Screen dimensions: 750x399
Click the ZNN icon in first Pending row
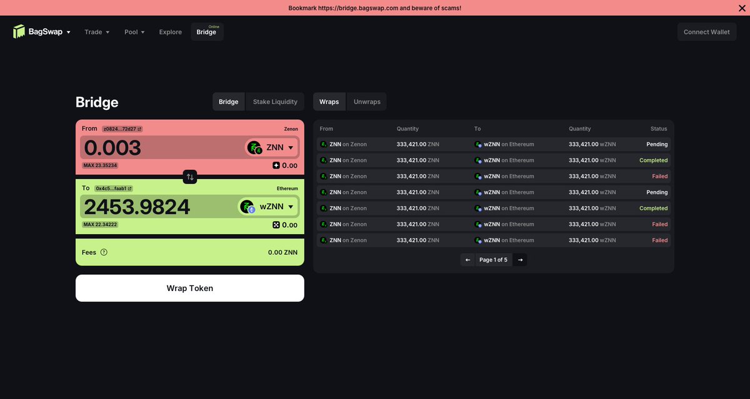pyautogui.click(x=324, y=144)
